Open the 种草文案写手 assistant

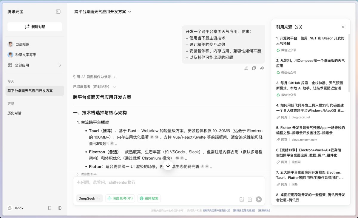(x=36, y=55)
